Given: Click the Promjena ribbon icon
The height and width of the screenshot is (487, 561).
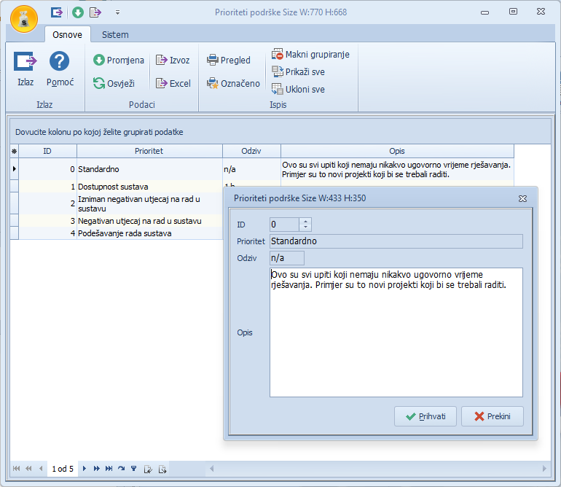Looking at the screenshot, I should click(99, 61).
